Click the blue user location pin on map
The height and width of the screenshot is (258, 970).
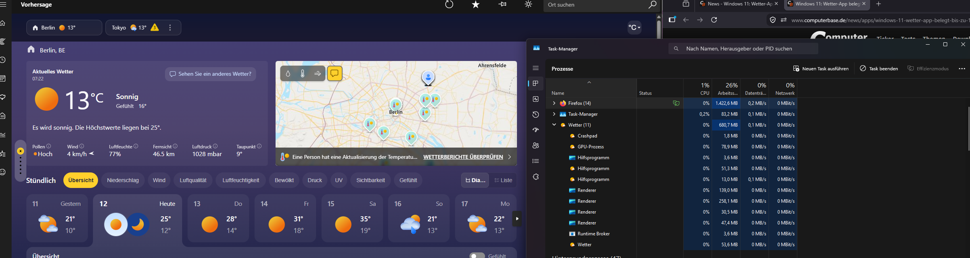428,78
